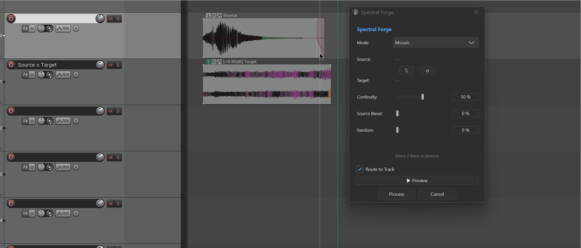Uncheck the Route to Track checkbox
Viewport: 581px width, 248px height.
click(360, 169)
